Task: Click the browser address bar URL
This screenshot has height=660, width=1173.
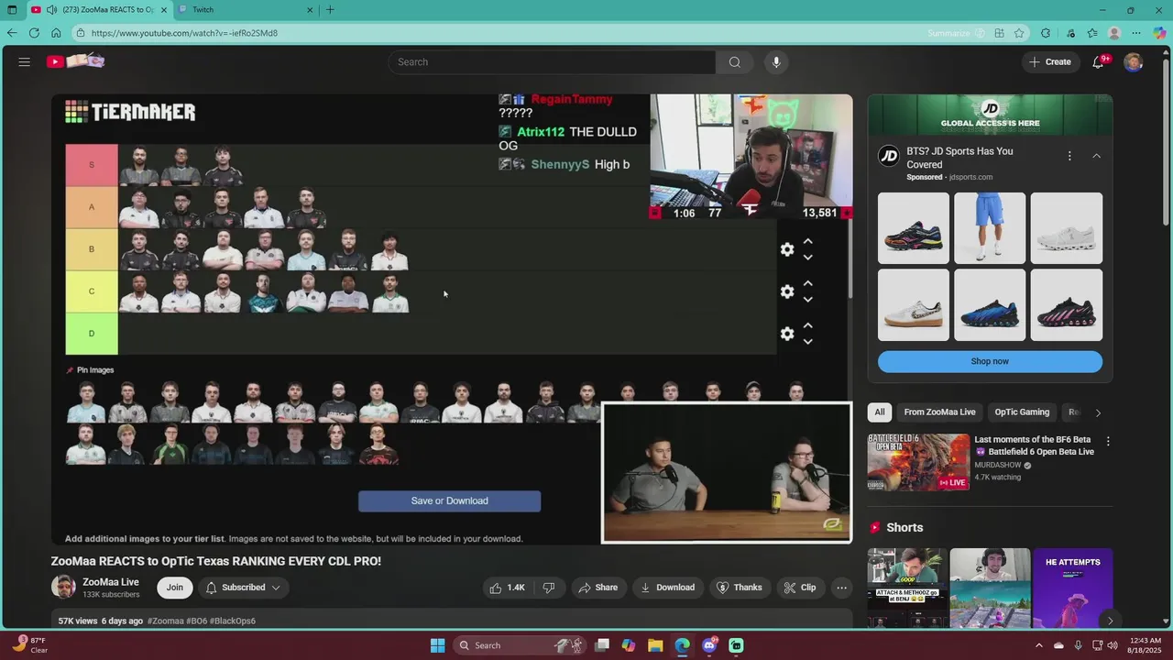Action: pyautogui.click(x=184, y=33)
